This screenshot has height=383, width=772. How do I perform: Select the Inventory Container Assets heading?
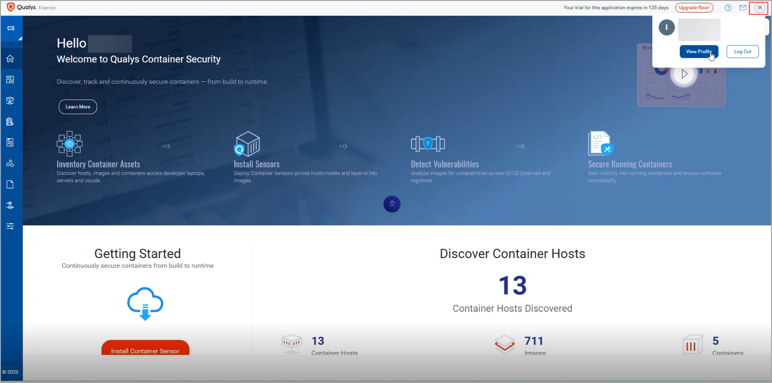click(98, 164)
